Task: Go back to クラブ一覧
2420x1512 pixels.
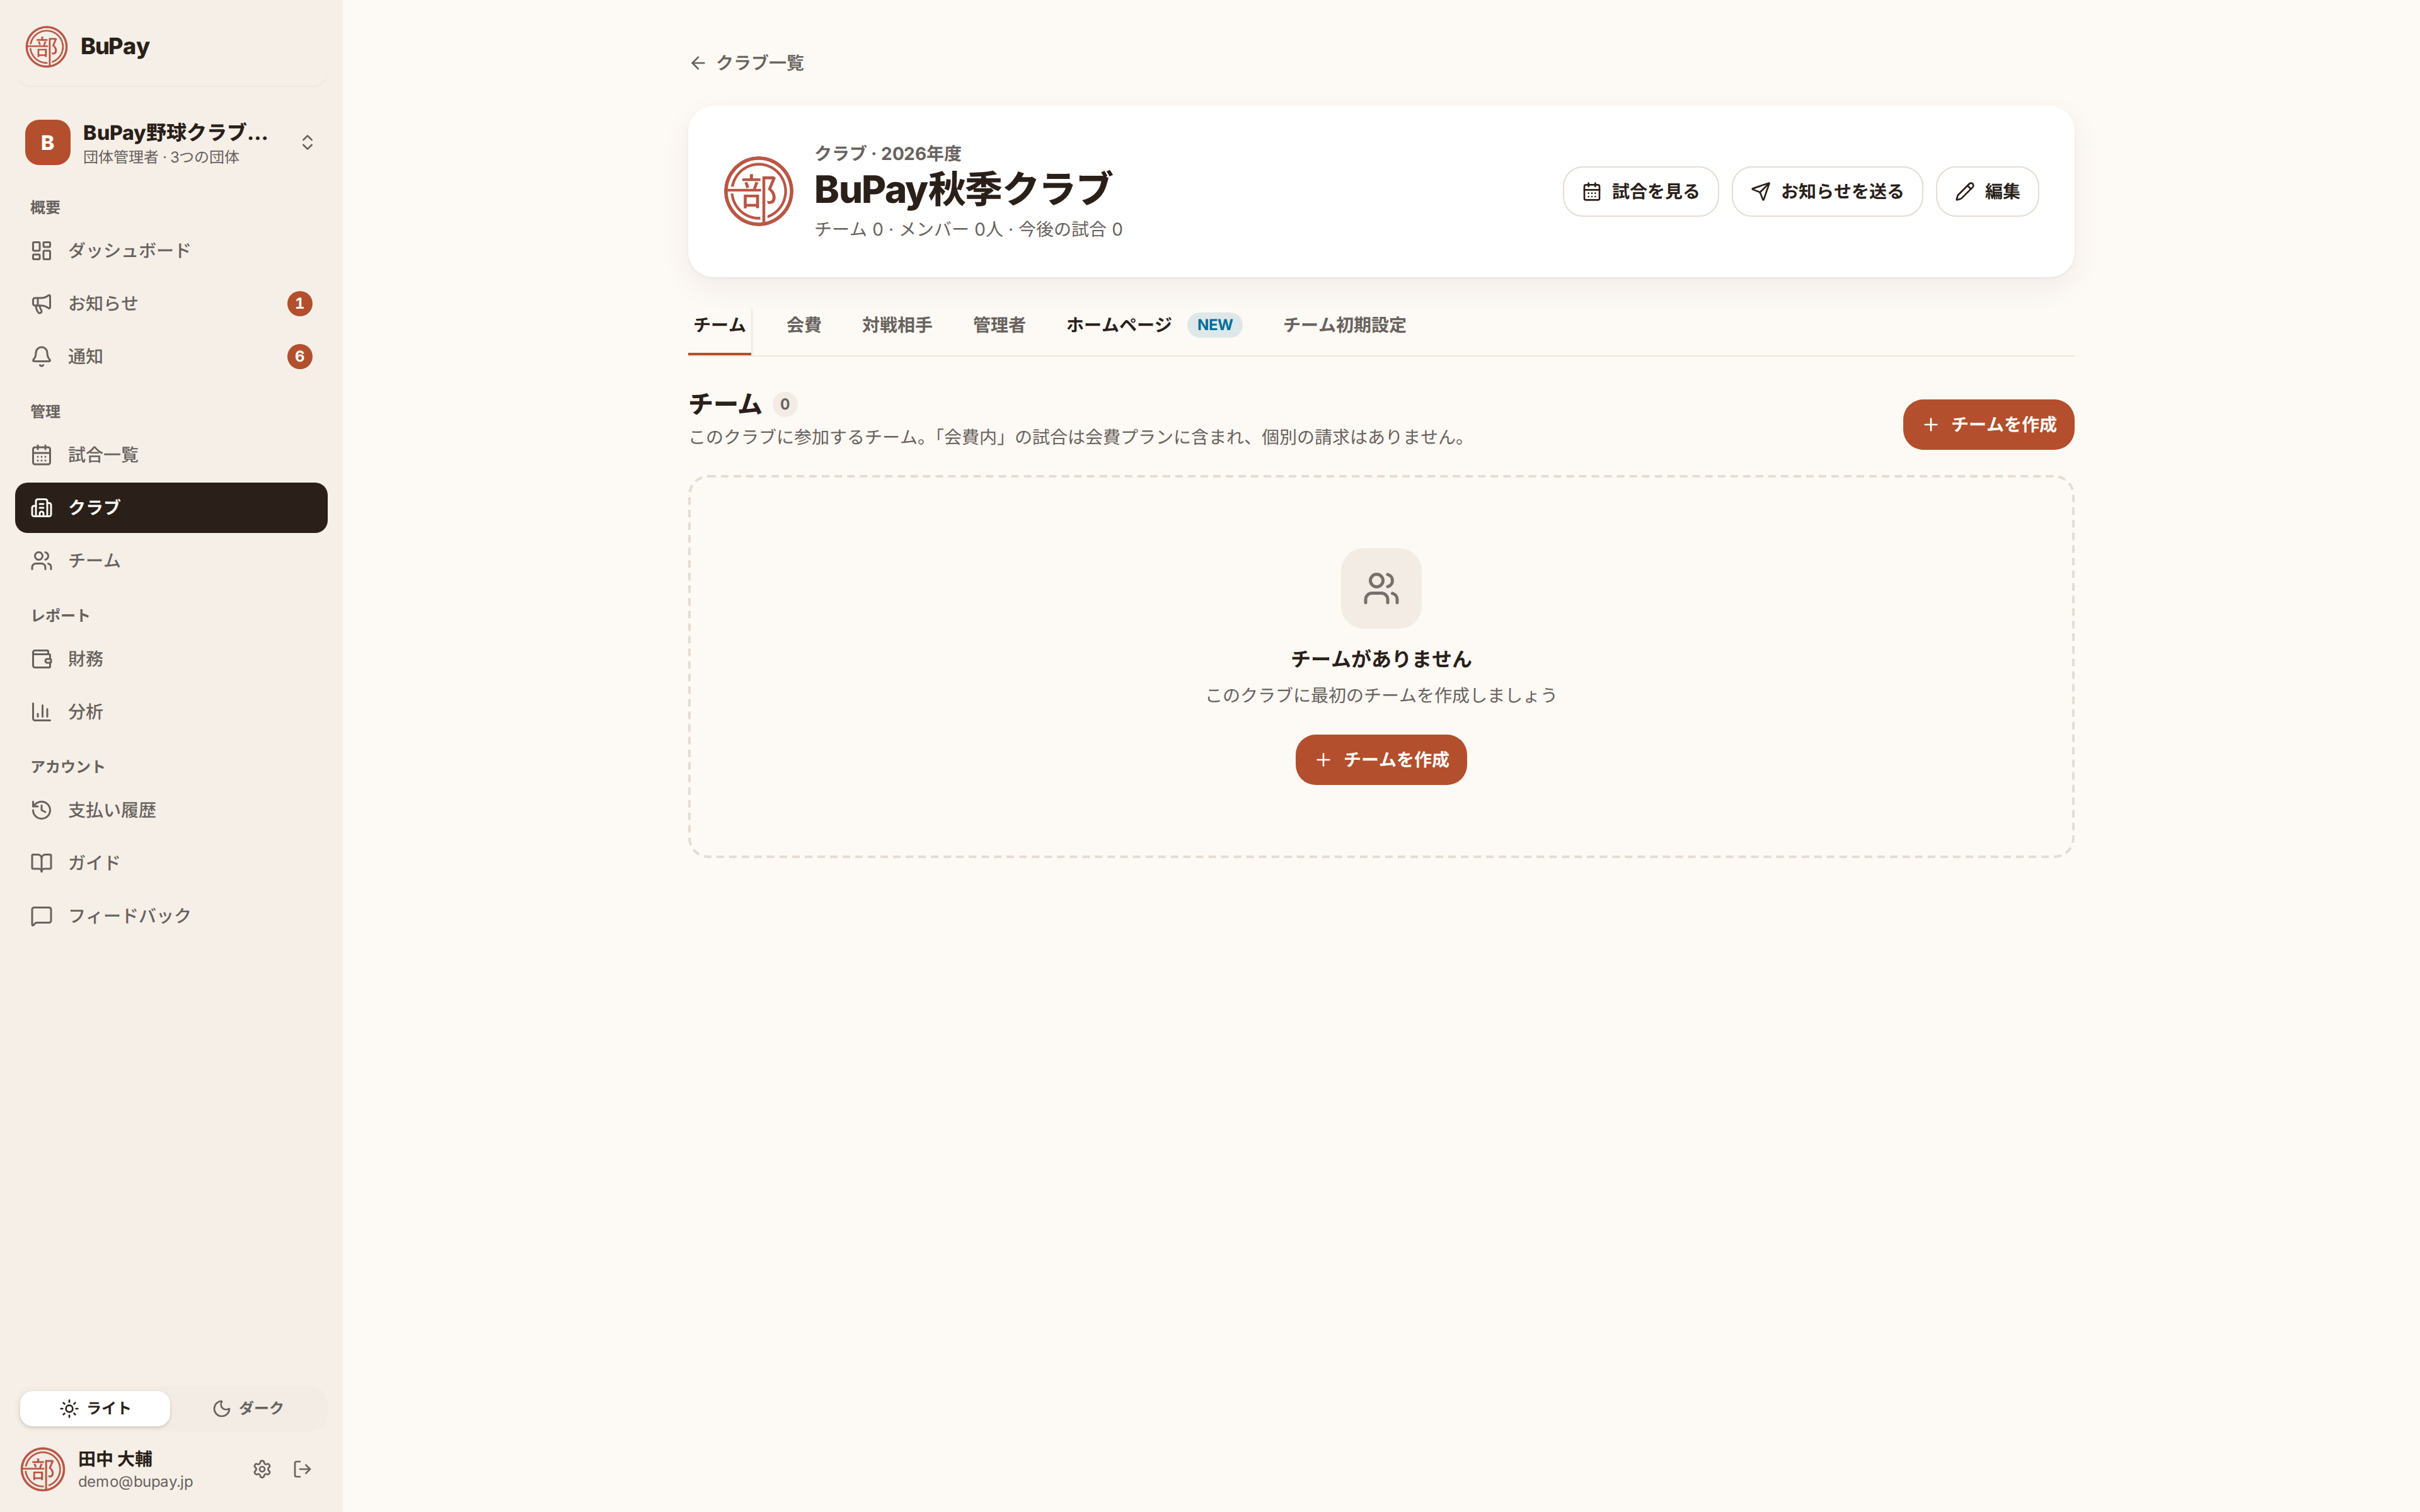Action: 746,63
